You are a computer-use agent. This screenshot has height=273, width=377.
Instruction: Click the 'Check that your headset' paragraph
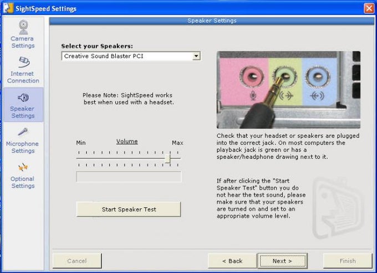[x=288, y=146]
